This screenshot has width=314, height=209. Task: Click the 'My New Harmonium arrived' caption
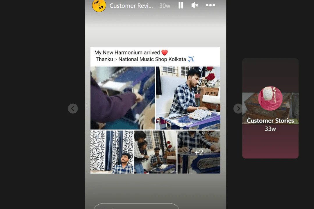click(127, 53)
